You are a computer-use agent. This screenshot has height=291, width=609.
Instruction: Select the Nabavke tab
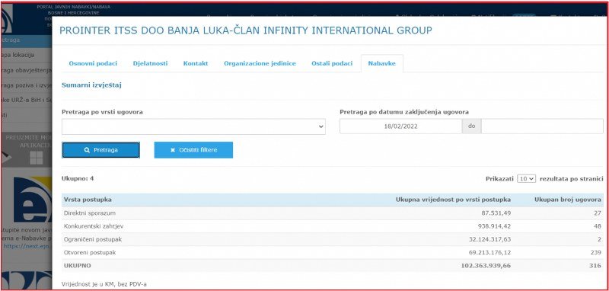point(382,63)
